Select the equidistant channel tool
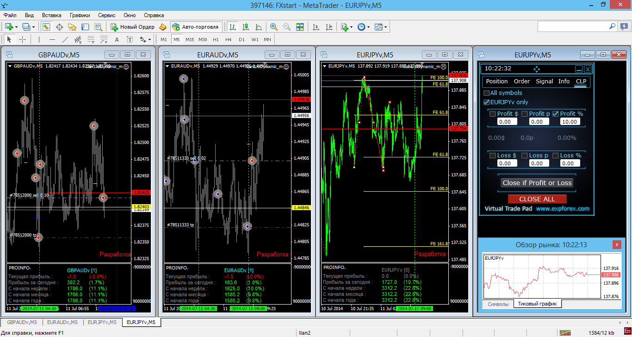The image size is (632, 337). click(78, 39)
